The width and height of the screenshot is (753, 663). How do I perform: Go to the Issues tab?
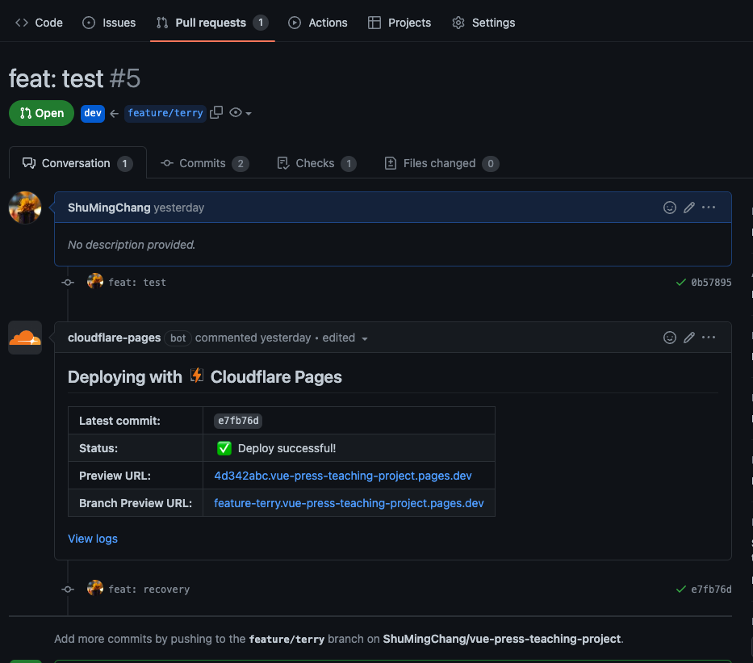tap(109, 23)
